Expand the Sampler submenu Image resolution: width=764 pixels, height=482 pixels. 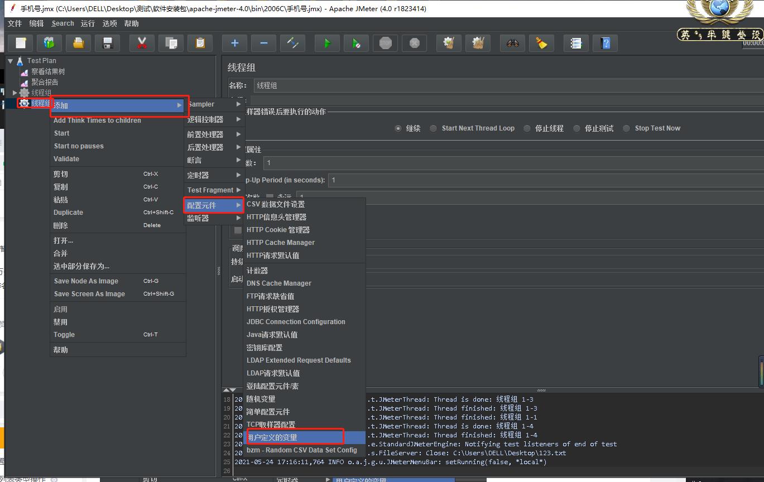tap(214, 104)
